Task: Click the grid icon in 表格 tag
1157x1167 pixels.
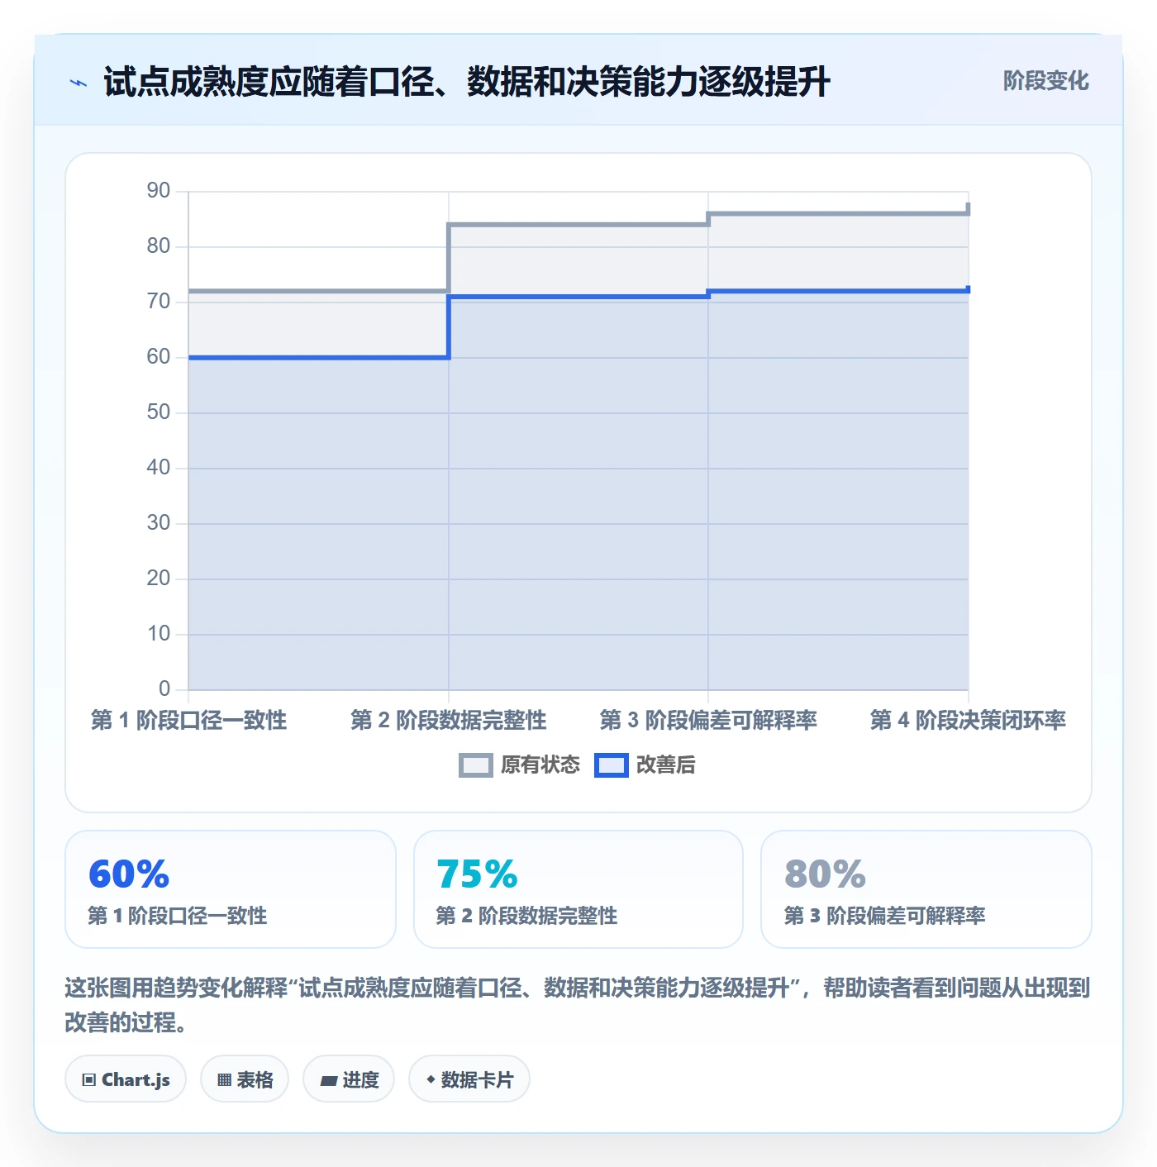Action: [x=224, y=1080]
